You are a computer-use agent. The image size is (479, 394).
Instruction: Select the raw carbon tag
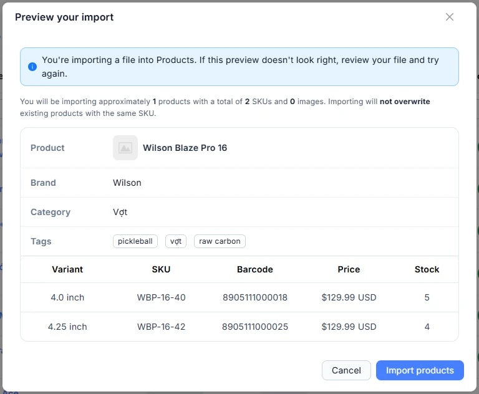click(x=220, y=241)
